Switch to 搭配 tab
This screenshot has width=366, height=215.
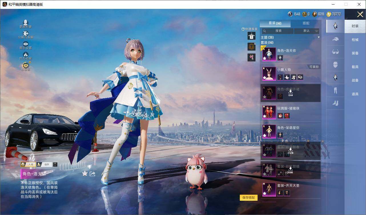click(x=306, y=23)
